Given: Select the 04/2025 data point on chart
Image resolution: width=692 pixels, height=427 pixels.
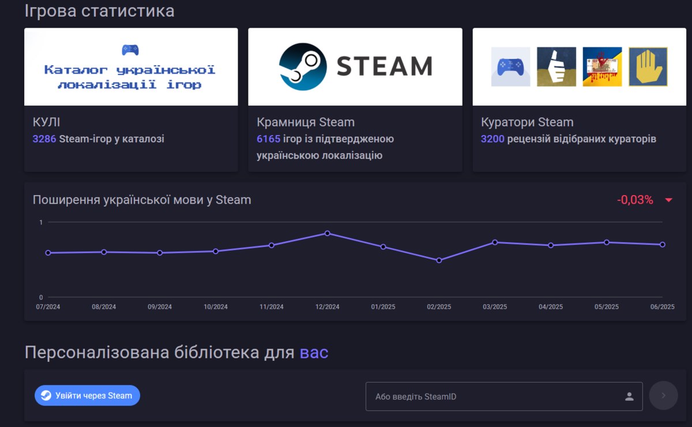Looking at the screenshot, I should click(551, 245).
